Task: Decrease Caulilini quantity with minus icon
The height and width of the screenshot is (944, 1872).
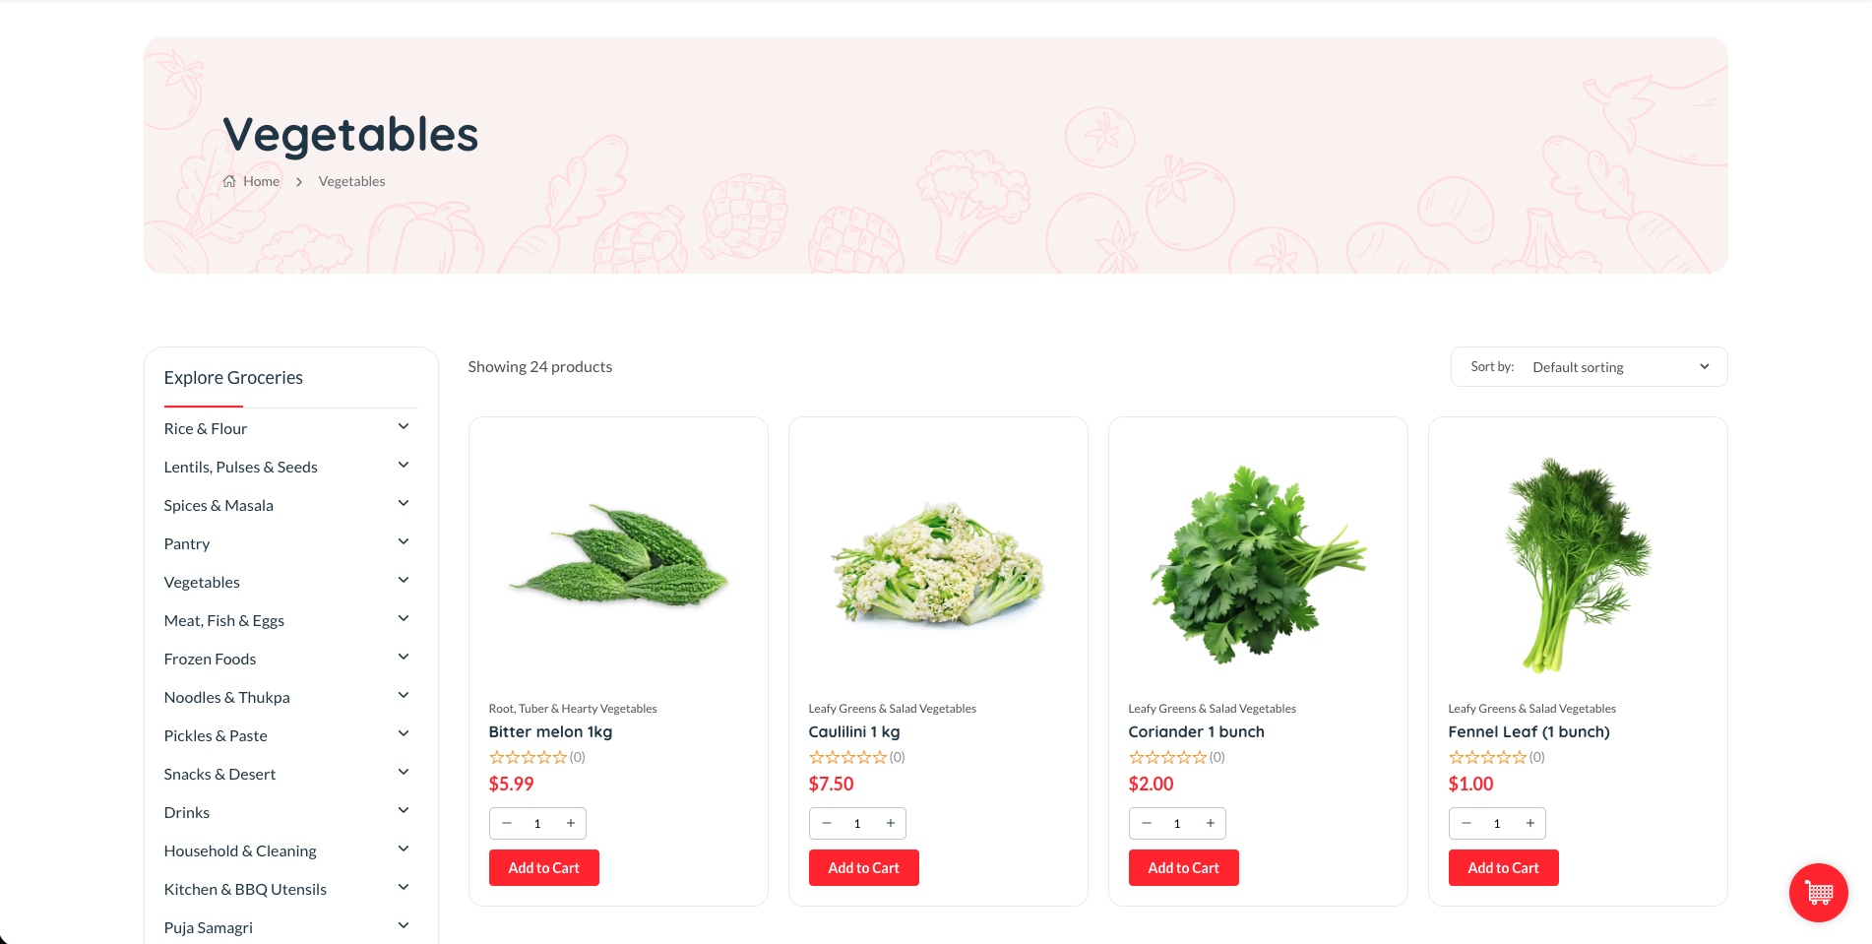Action: (827, 823)
